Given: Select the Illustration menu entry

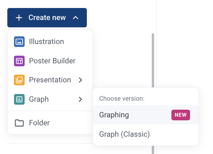Looking at the screenshot, I should (50, 42).
